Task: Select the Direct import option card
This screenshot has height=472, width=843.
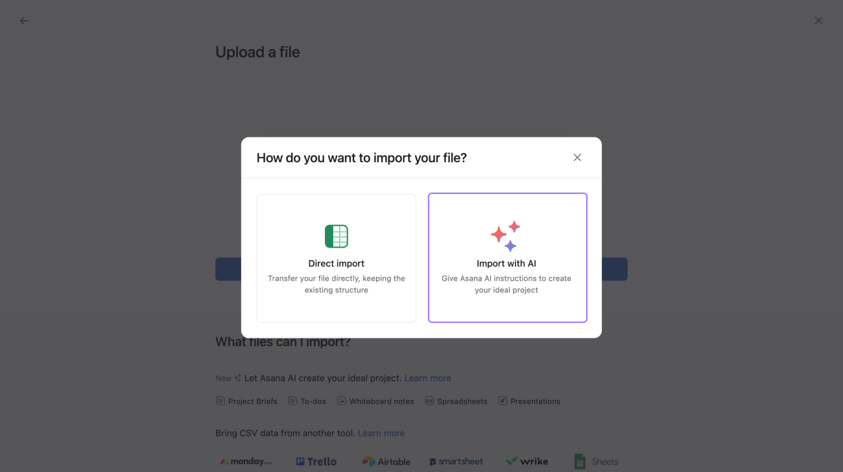Action: [336, 257]
